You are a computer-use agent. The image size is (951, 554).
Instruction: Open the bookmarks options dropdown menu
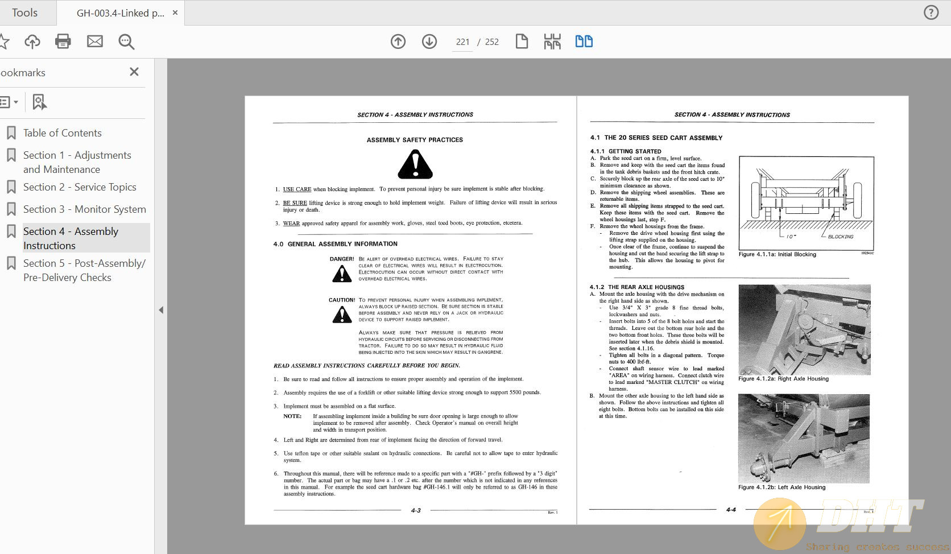pos(9,102)
